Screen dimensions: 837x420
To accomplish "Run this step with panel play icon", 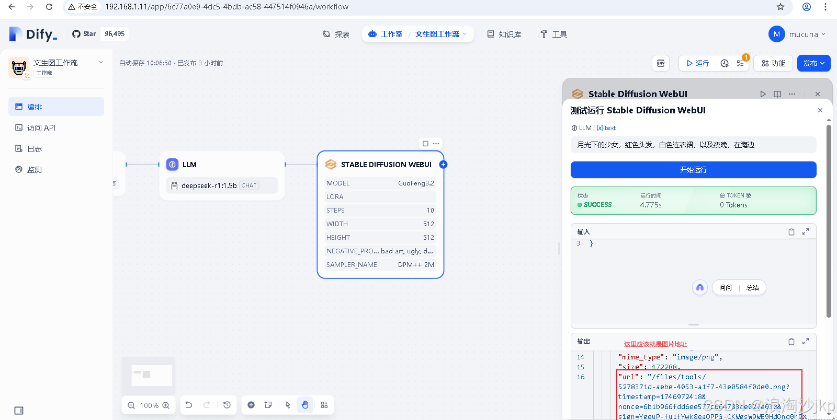I will (x=763, y=94).
